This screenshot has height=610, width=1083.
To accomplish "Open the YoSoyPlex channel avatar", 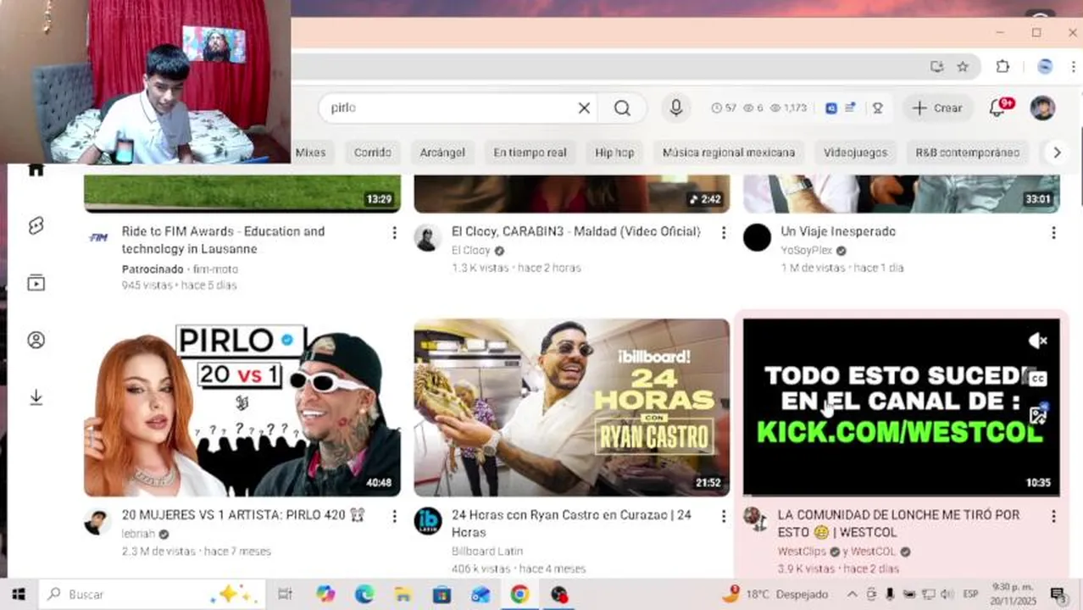I will [757, 238].
